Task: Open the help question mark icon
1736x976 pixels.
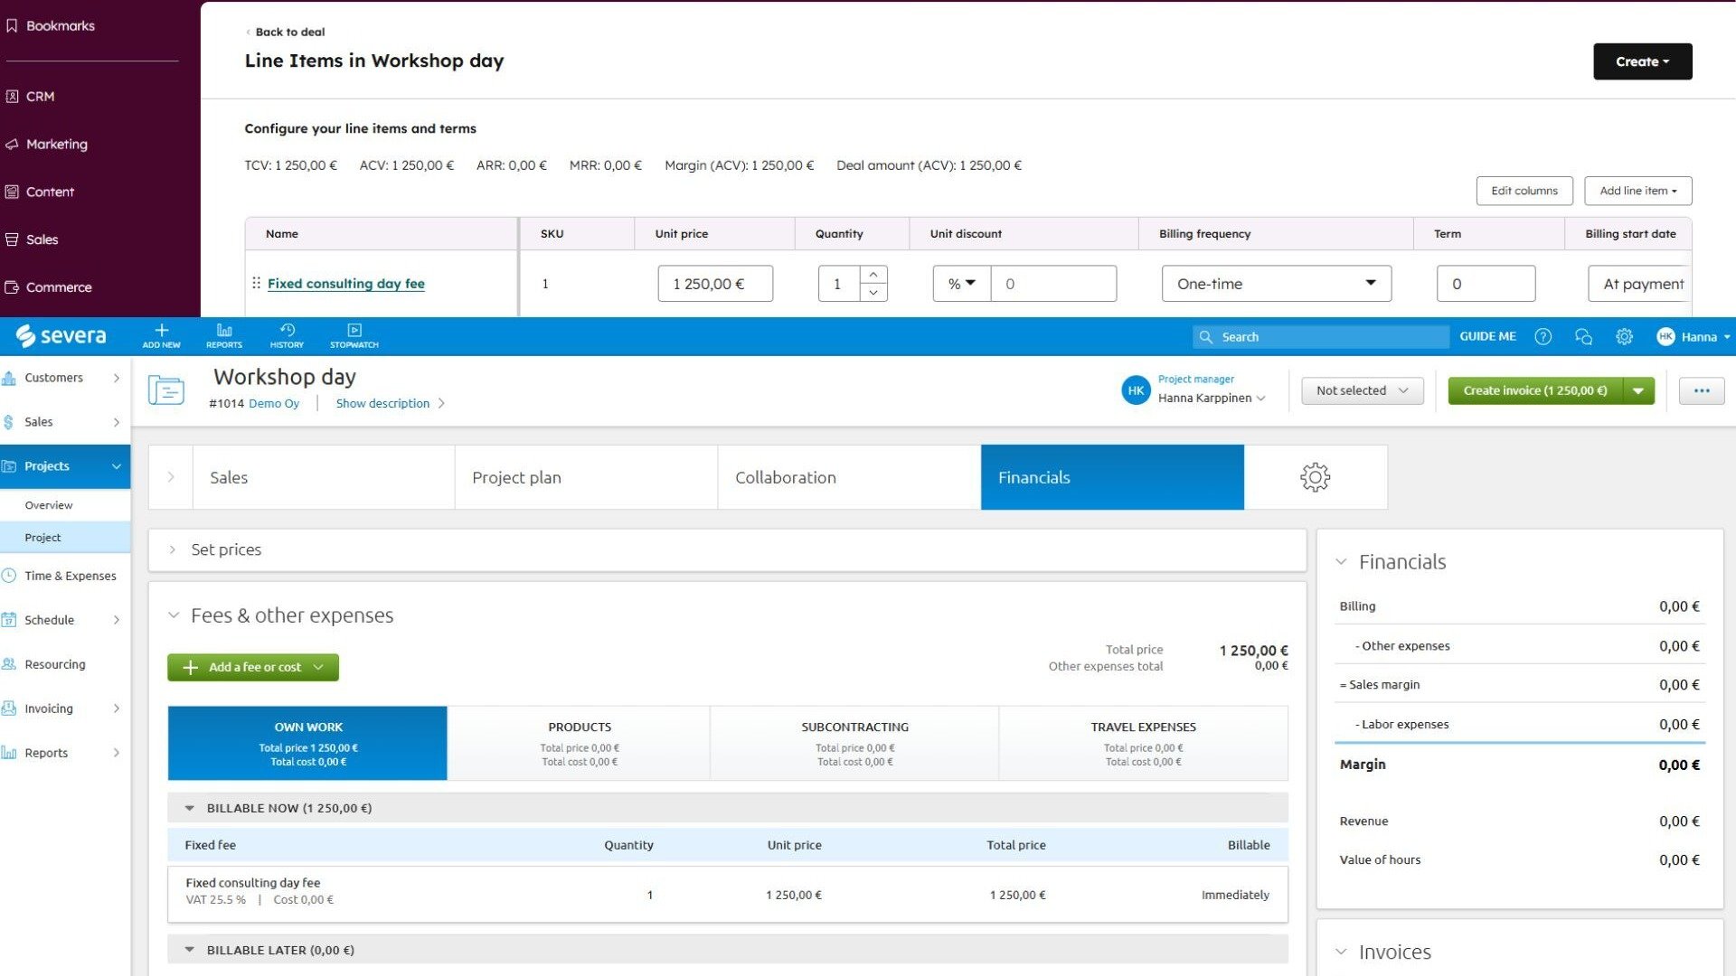Action: pos(1543,337)
